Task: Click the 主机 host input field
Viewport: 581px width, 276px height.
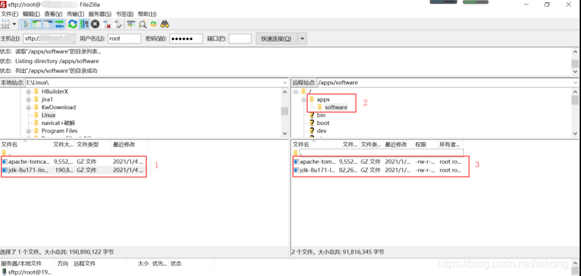Action: click(x=49, y=39)
